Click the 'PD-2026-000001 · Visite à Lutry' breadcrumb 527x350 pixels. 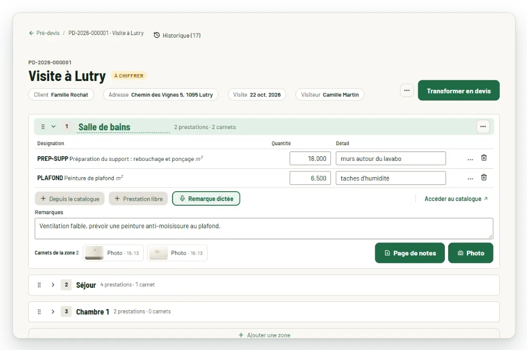pyautogui.click(x=106, y=33)
